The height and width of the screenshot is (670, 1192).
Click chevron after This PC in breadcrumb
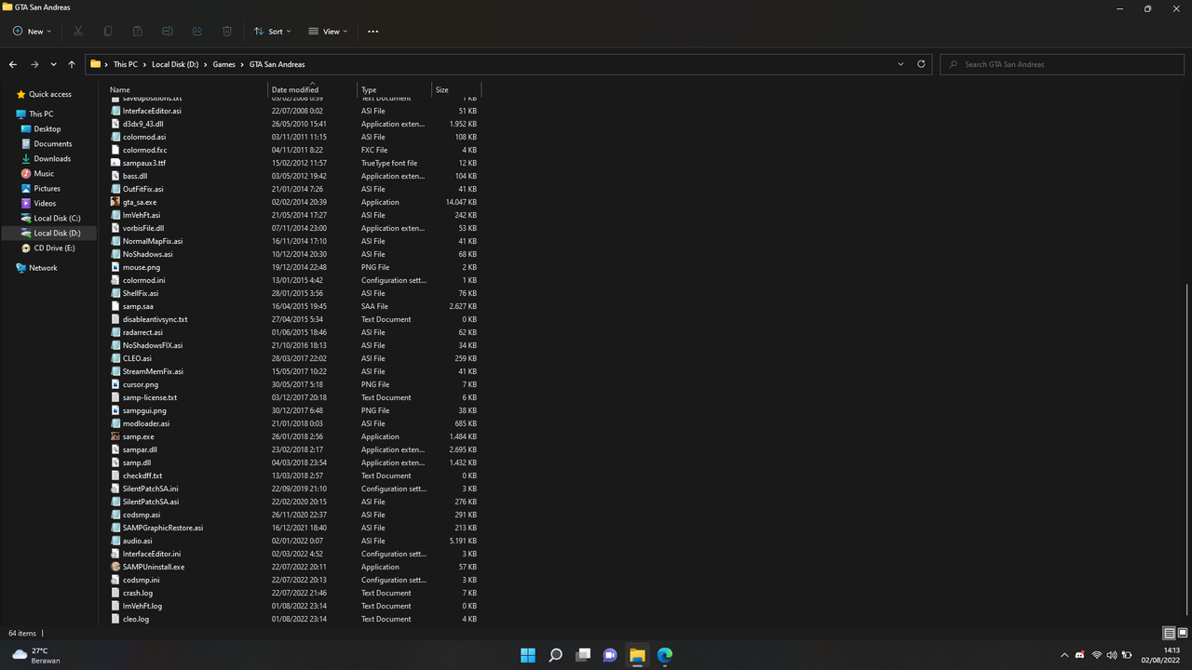(x=144, y=64)
